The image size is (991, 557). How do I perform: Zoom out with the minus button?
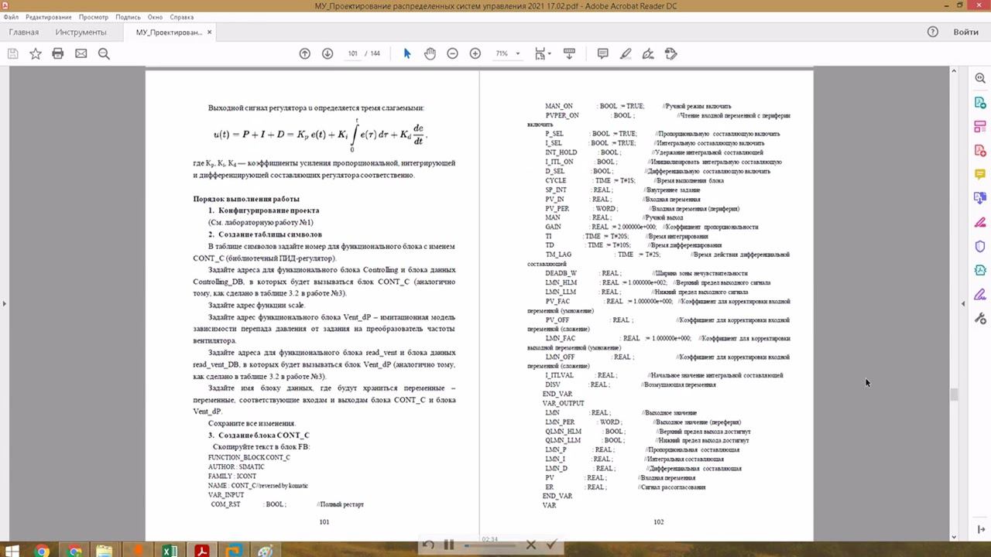pyautogui.click(x=453, y=53)
